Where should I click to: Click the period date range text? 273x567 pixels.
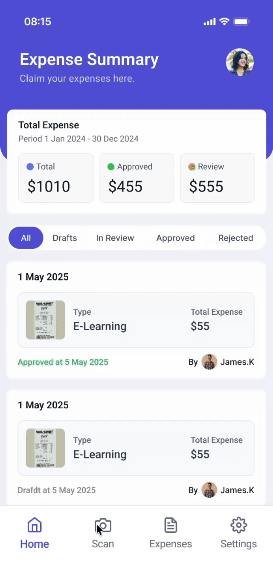78,139
